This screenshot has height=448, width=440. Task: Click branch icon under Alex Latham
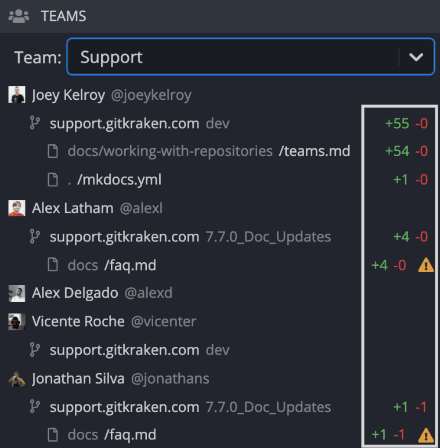coord(35,237)
